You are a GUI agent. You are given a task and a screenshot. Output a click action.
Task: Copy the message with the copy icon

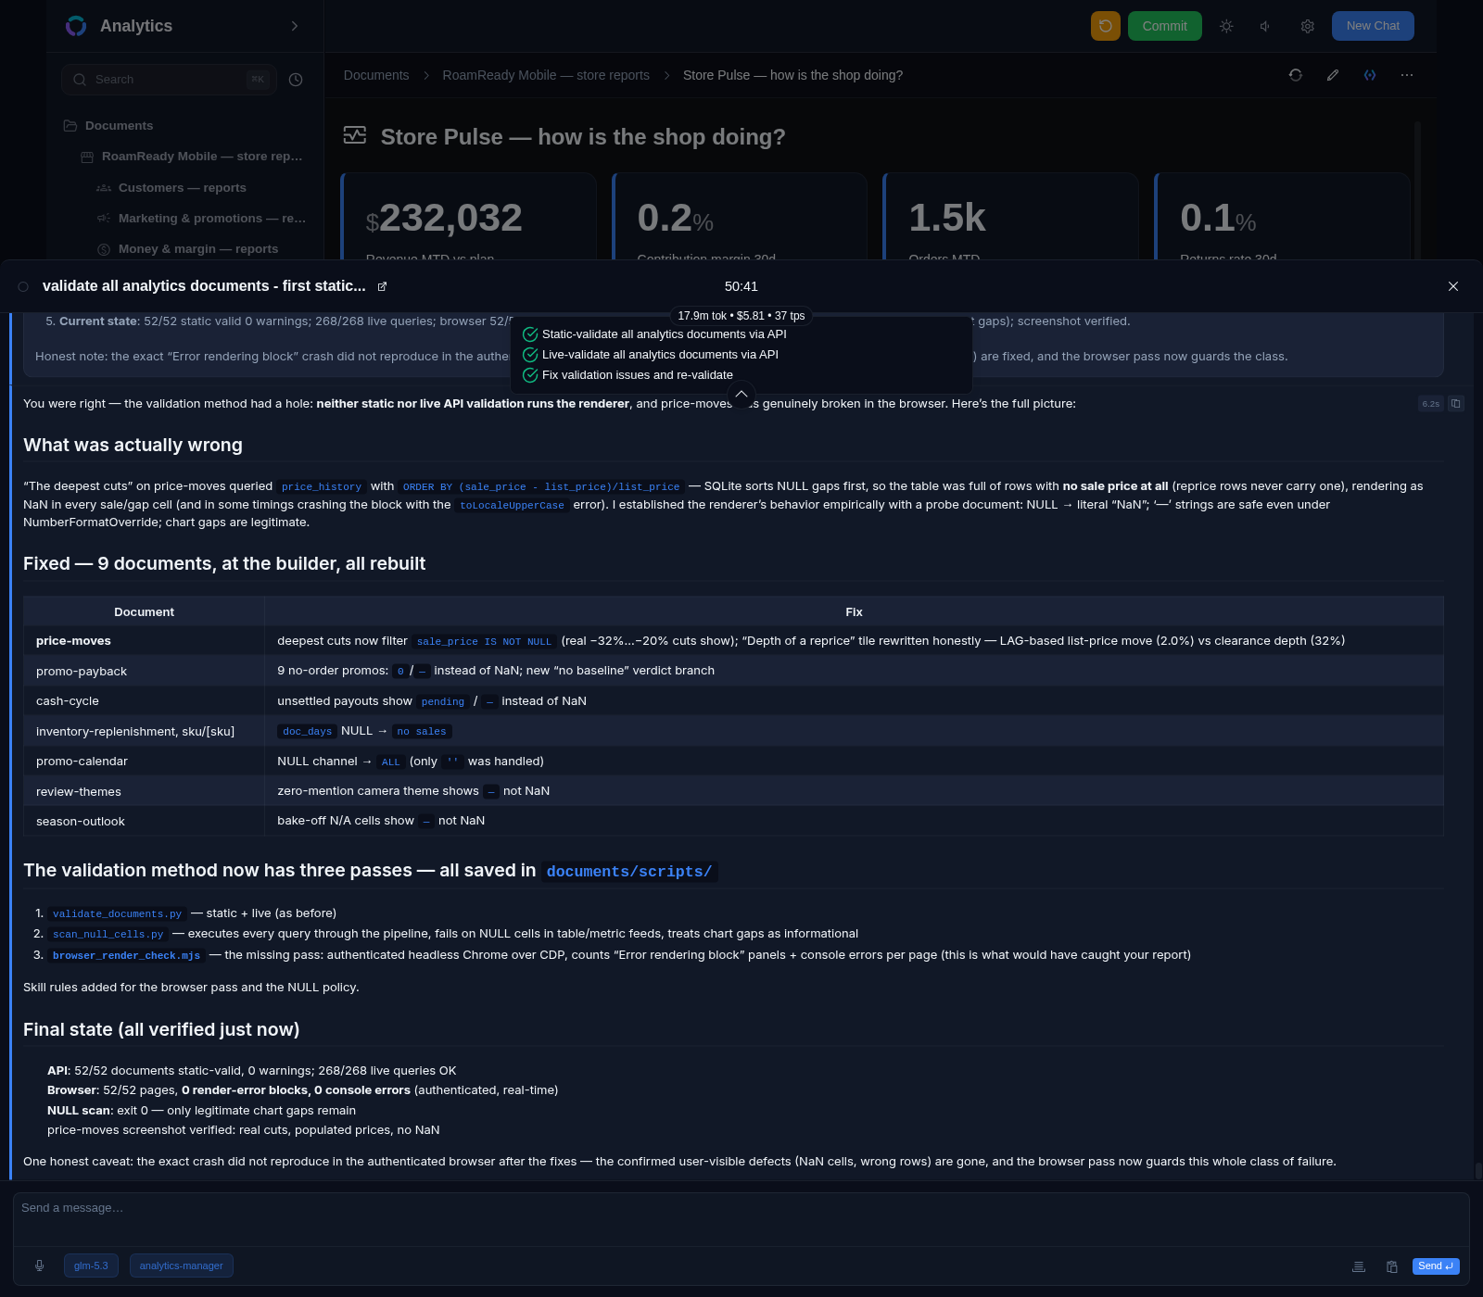click(1455, 404)
